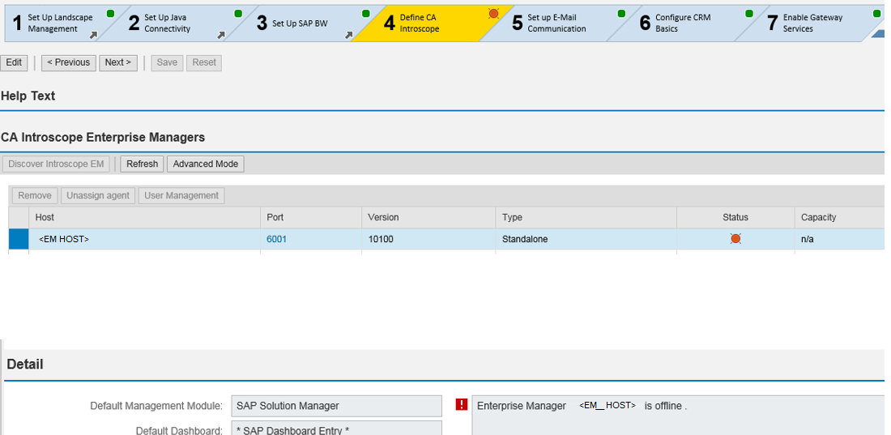891x435 pixels.
Task: Click the Detail section heading
Action: 25,364
